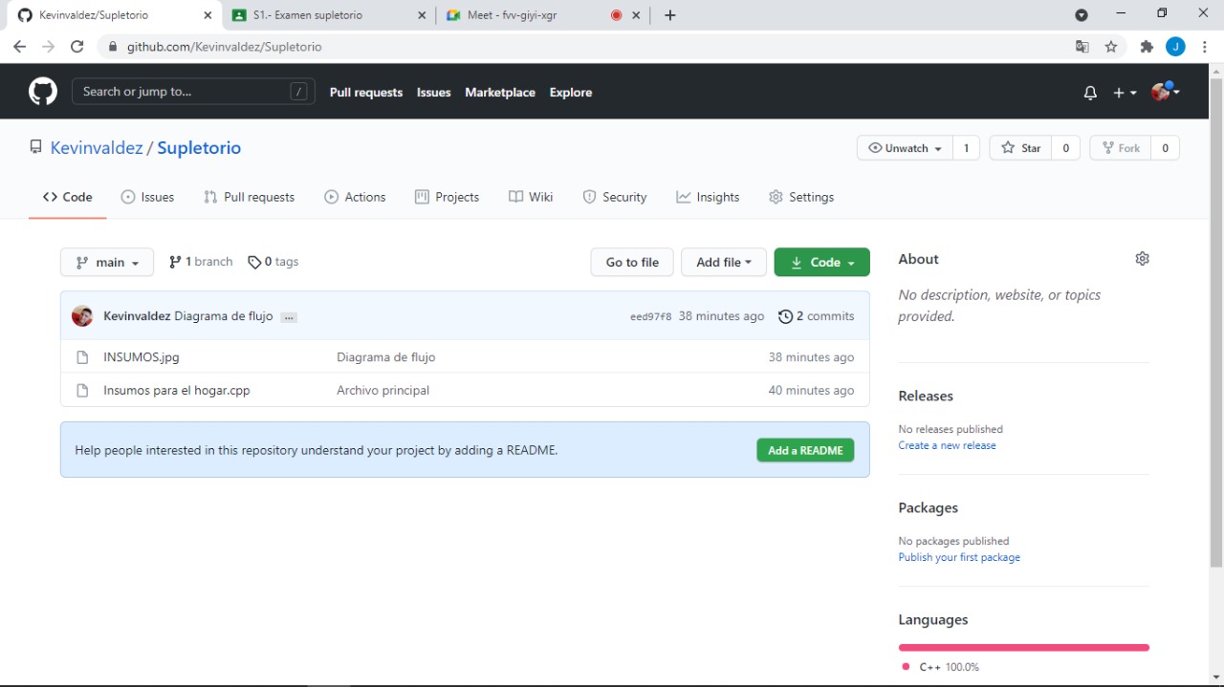Switch to S1.- Examen supletorio tab
The image size is (1224, 687).
tap(330, 15)
